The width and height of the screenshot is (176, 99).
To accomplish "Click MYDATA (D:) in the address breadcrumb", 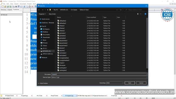I will click(64, 10).
